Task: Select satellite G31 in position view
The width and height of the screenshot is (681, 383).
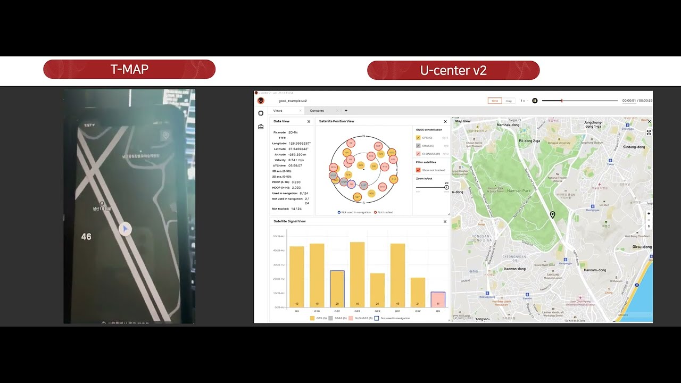Action: pyautogui.click(x=374, y=166)
